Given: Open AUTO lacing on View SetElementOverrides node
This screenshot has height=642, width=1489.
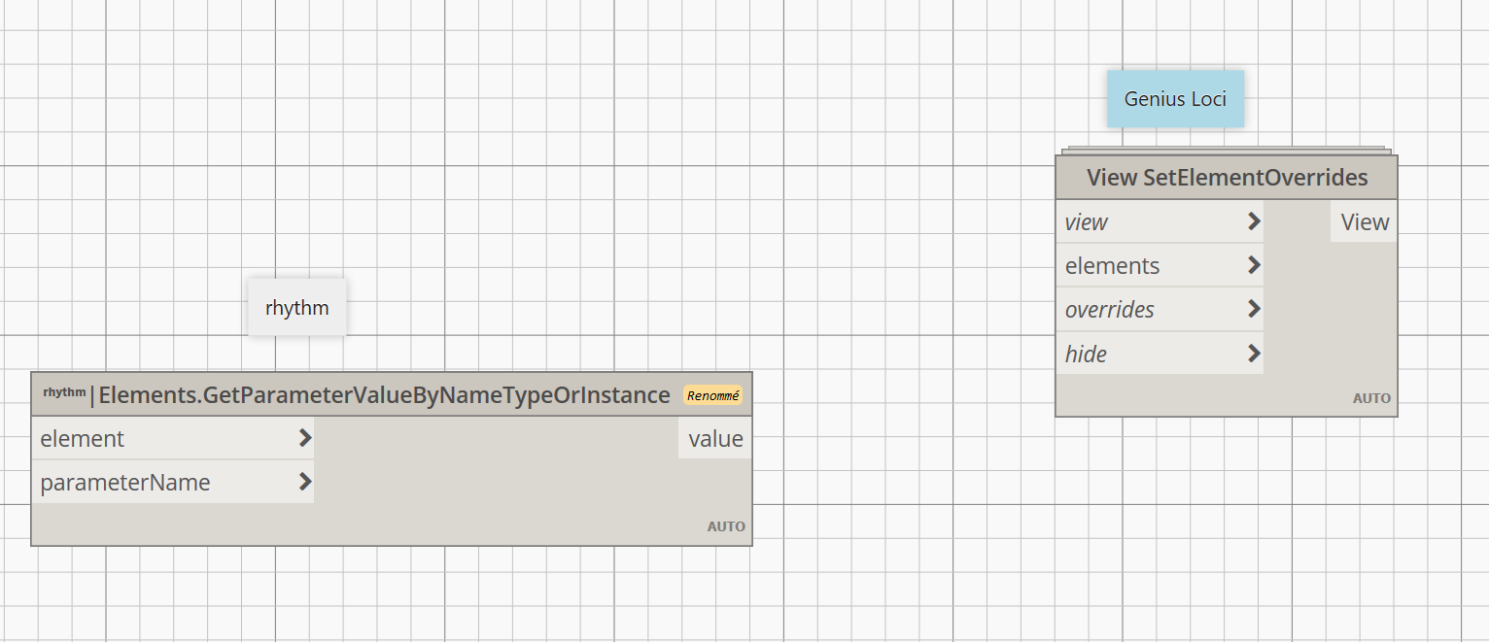Looking at the screenshot, I should pyautogui.click(x=1371, y=398).
